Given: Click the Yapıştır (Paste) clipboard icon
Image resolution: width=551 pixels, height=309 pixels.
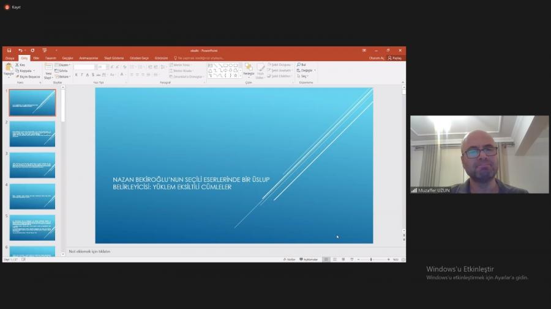Looking at the screenshot, I should click(9, 68).
